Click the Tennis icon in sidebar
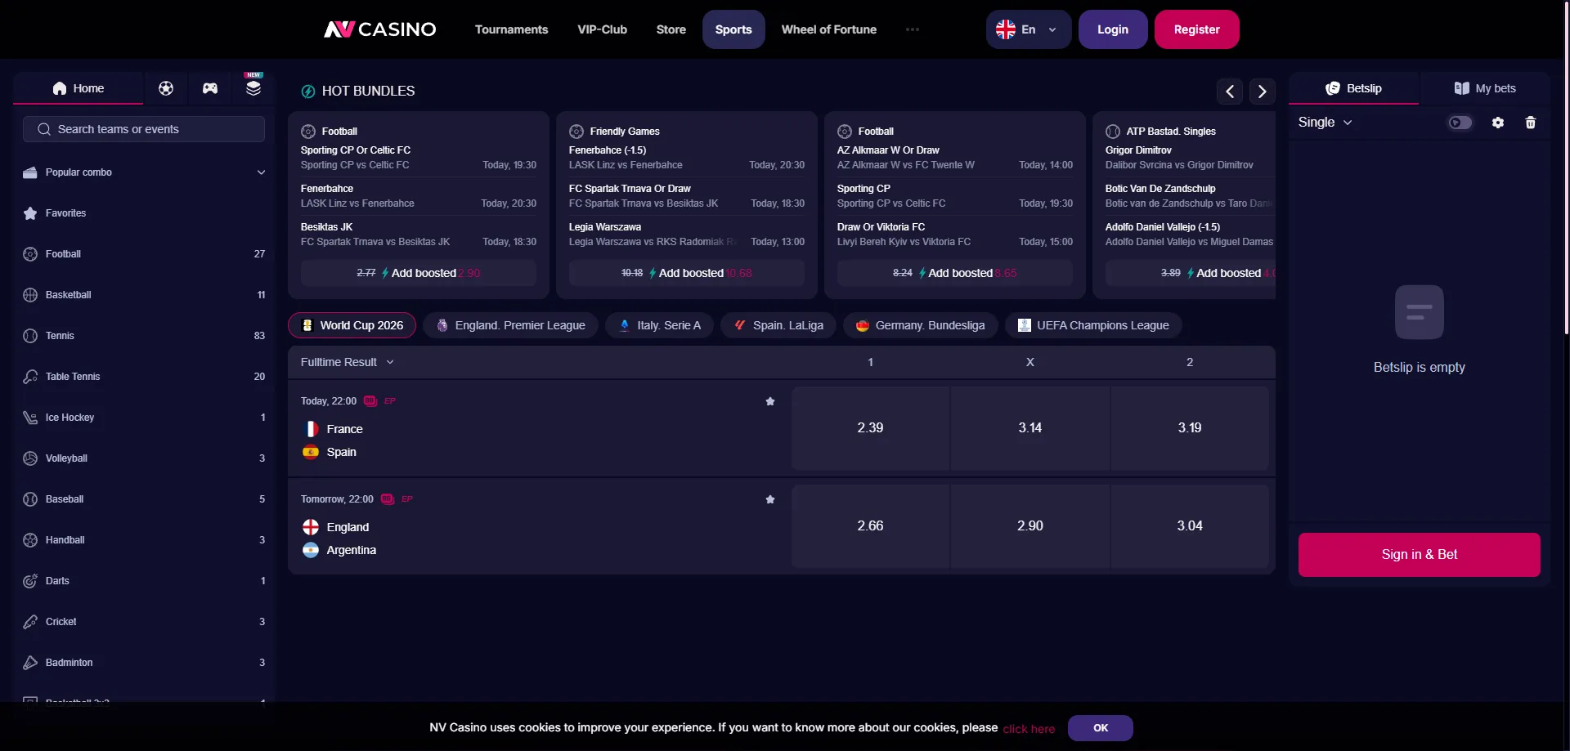 tap(30, 336)
